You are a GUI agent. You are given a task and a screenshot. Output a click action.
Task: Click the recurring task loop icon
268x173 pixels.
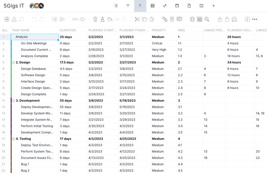pos(21,19)
